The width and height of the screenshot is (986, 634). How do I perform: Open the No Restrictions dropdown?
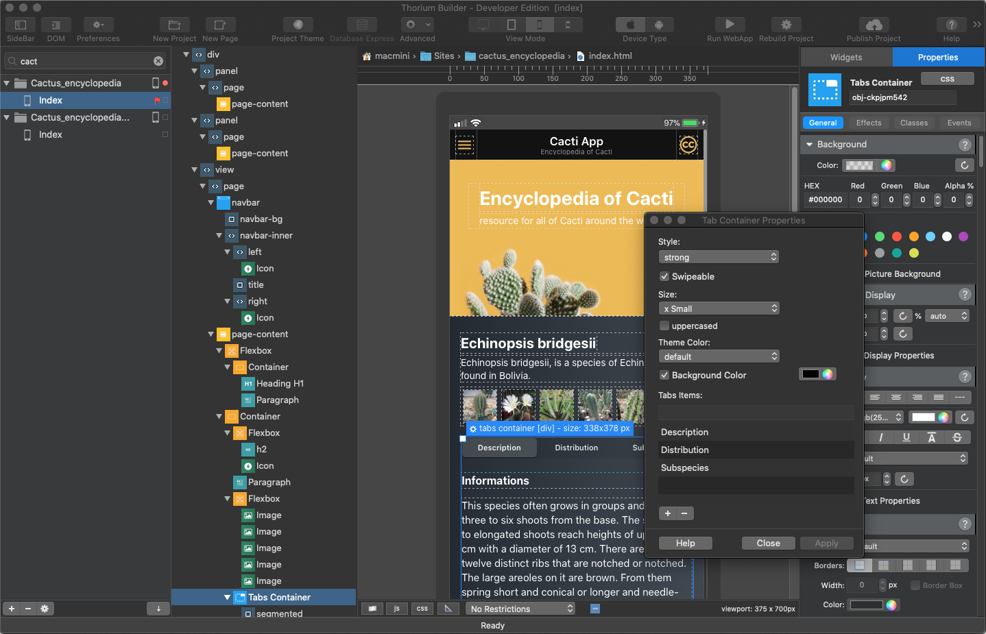(521, 609)
